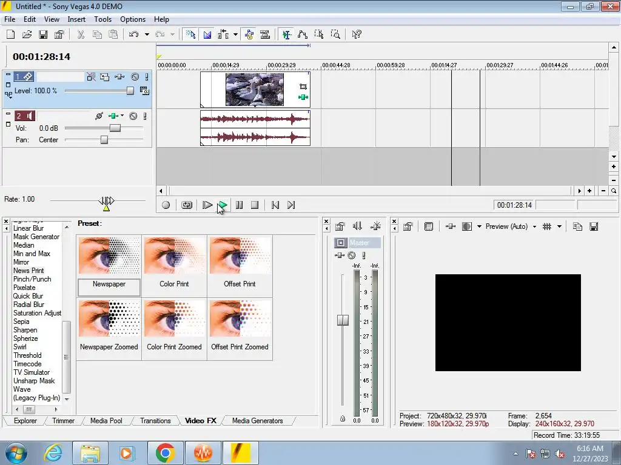Expand the Preview (Auto) quality dropdown

click(x=534, y=226)
